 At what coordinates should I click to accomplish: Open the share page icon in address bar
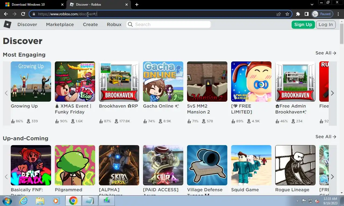pyautogui.click(x=279, y=14)
